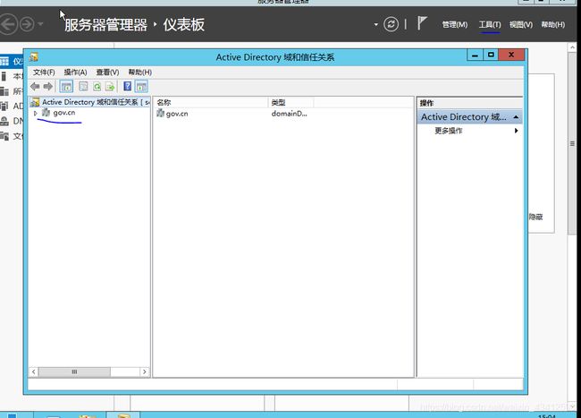Minimize the Active Directory window

[x=475, y=55]
